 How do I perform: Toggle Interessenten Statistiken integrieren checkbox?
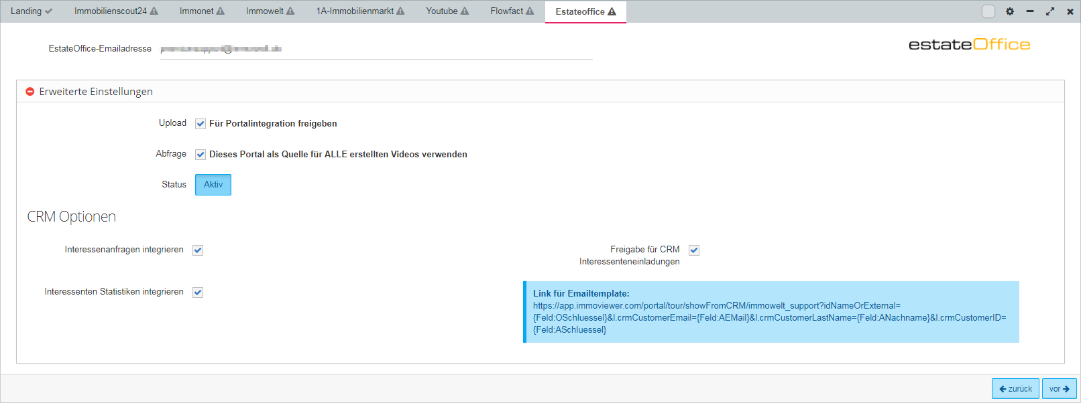(198, 293)
